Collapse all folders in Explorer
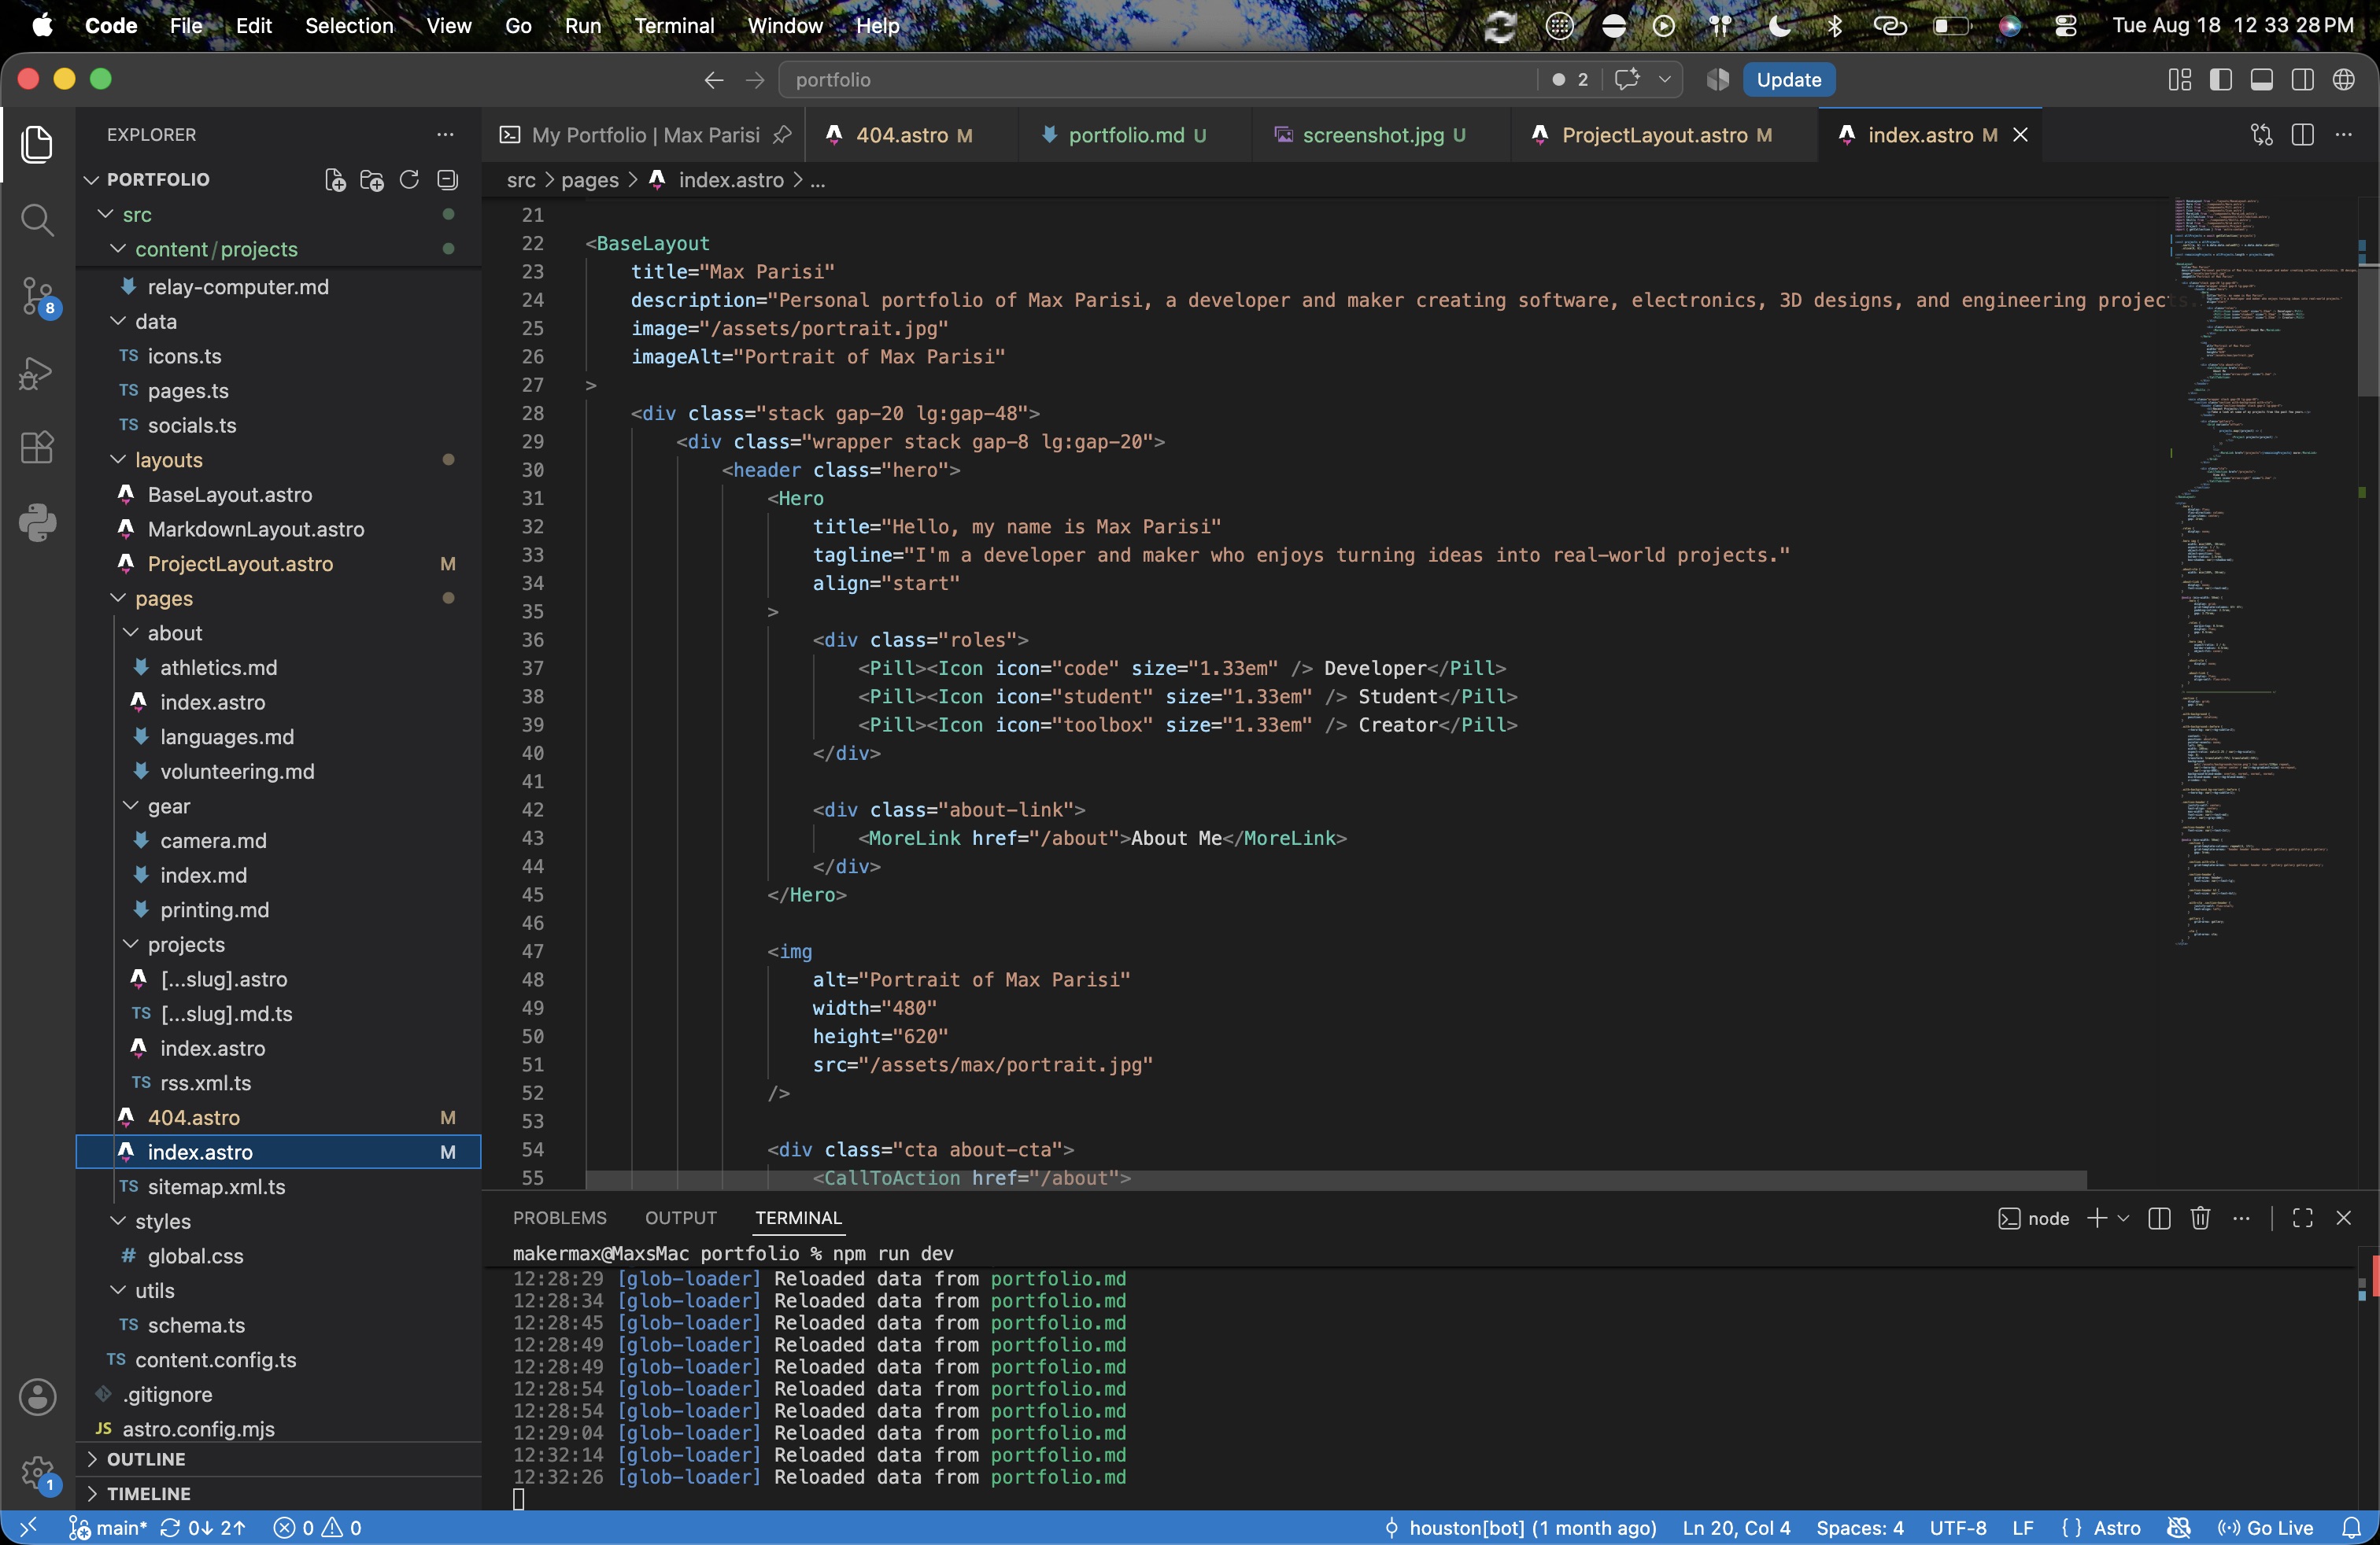Screen dimensions: 2380x1545 (x=447, y=180)
